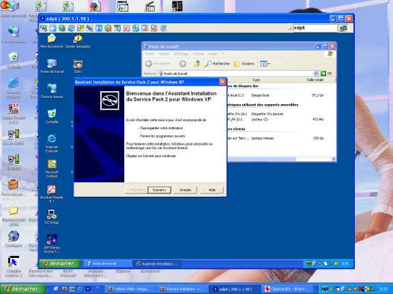Expand the Adresse bar dropdown arrow
The height and width of the screenshot is (294, 393).
[315, 73]
